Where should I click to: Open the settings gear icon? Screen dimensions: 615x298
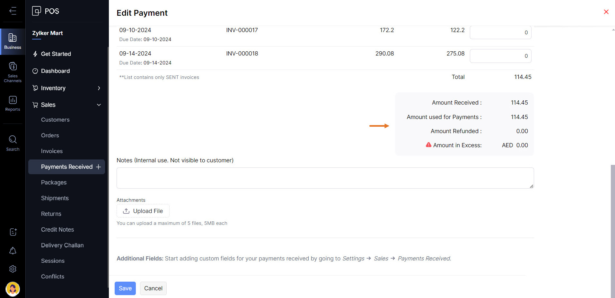[13, 269]
